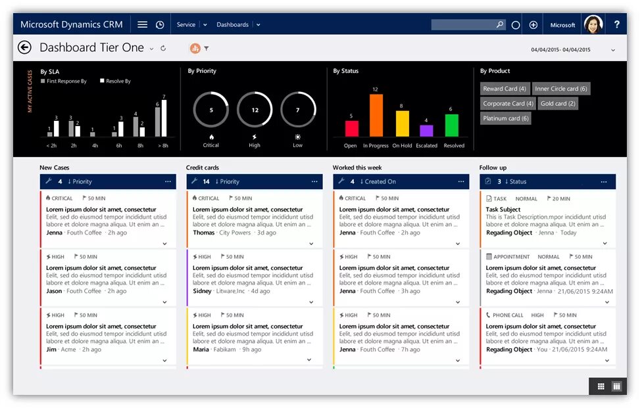The image size is (640, 408).
Task: Open the dashboard title chevron
Action: tap(151, 49)
